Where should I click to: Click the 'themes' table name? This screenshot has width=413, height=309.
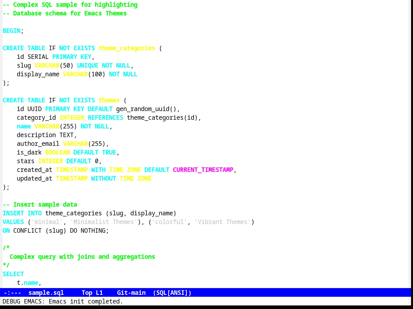[x=109, y=100]
